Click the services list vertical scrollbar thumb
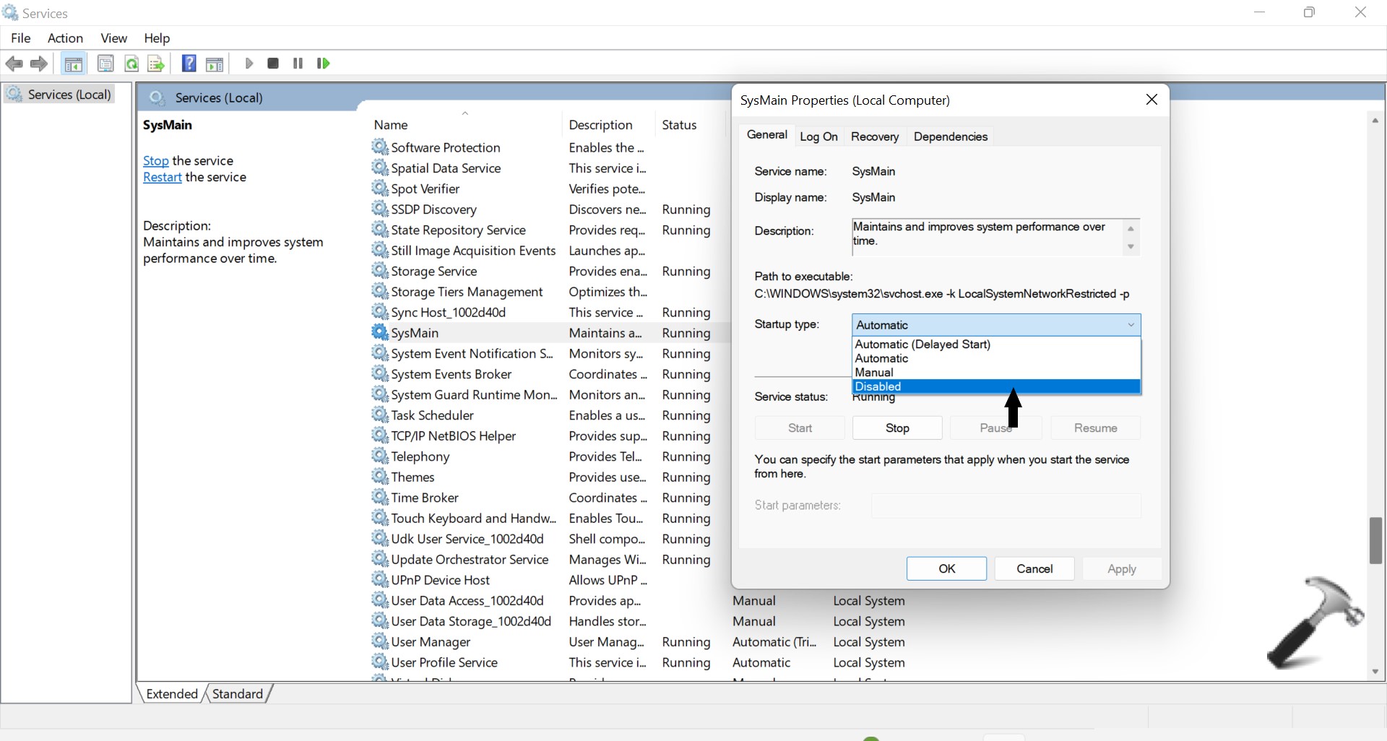 click(1375, 540)
